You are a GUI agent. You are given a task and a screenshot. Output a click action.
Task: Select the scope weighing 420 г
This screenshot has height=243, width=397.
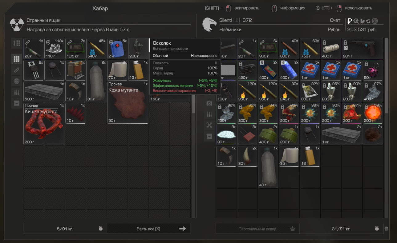click(x=247, y=70)
